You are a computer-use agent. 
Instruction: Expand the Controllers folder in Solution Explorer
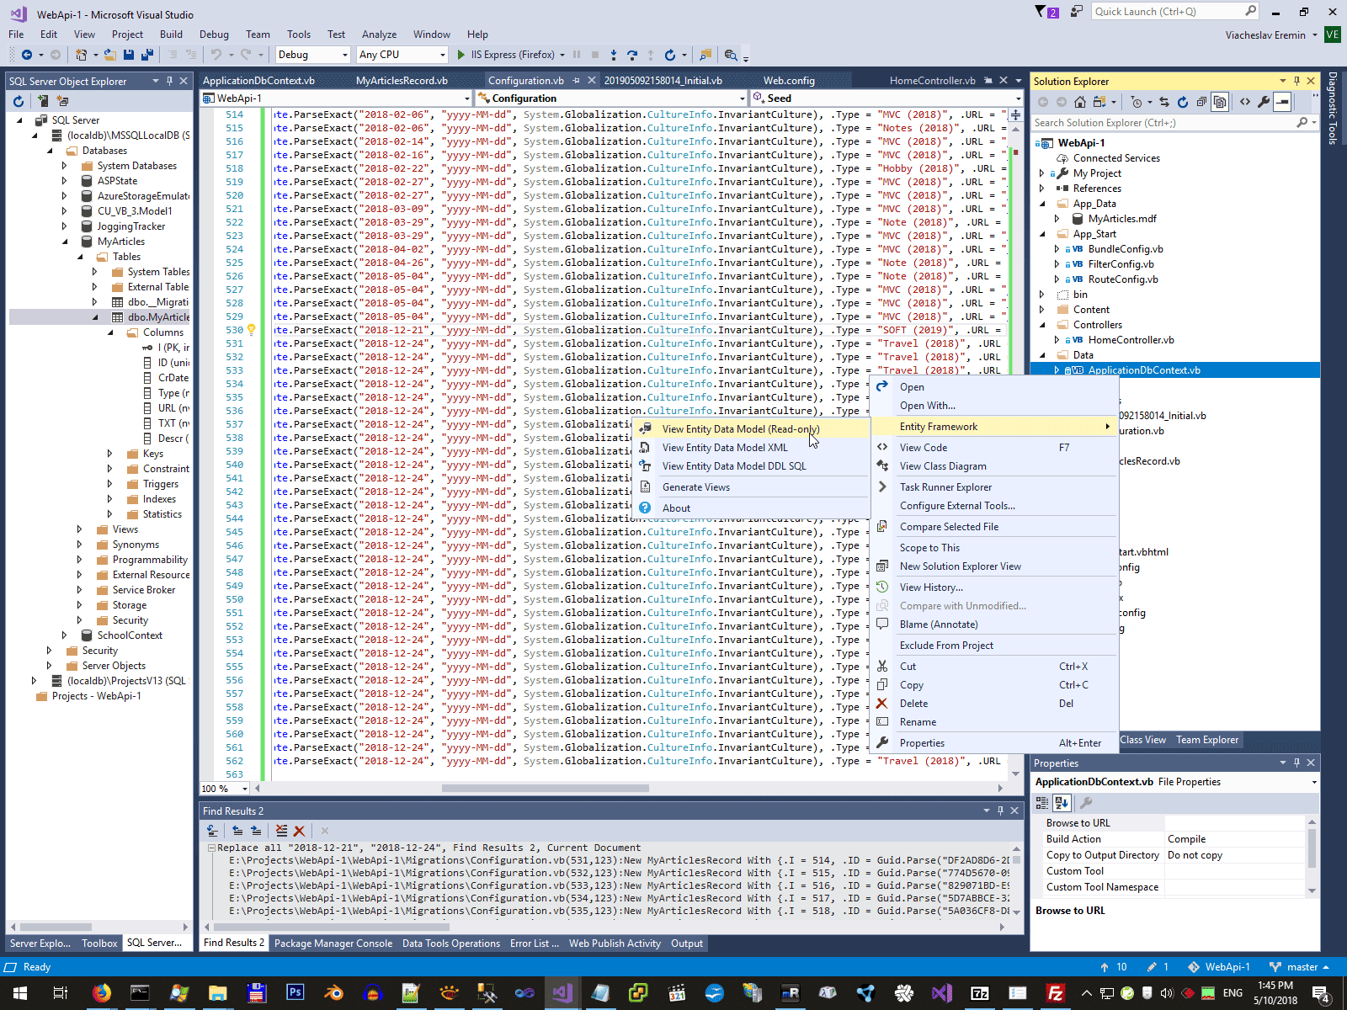(1042, 325)
